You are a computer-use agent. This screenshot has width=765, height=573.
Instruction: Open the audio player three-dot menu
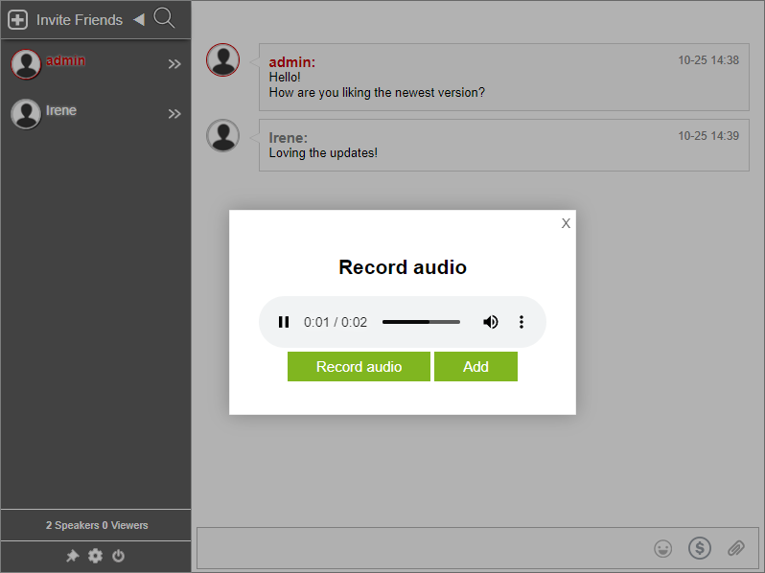click(522, 322)
